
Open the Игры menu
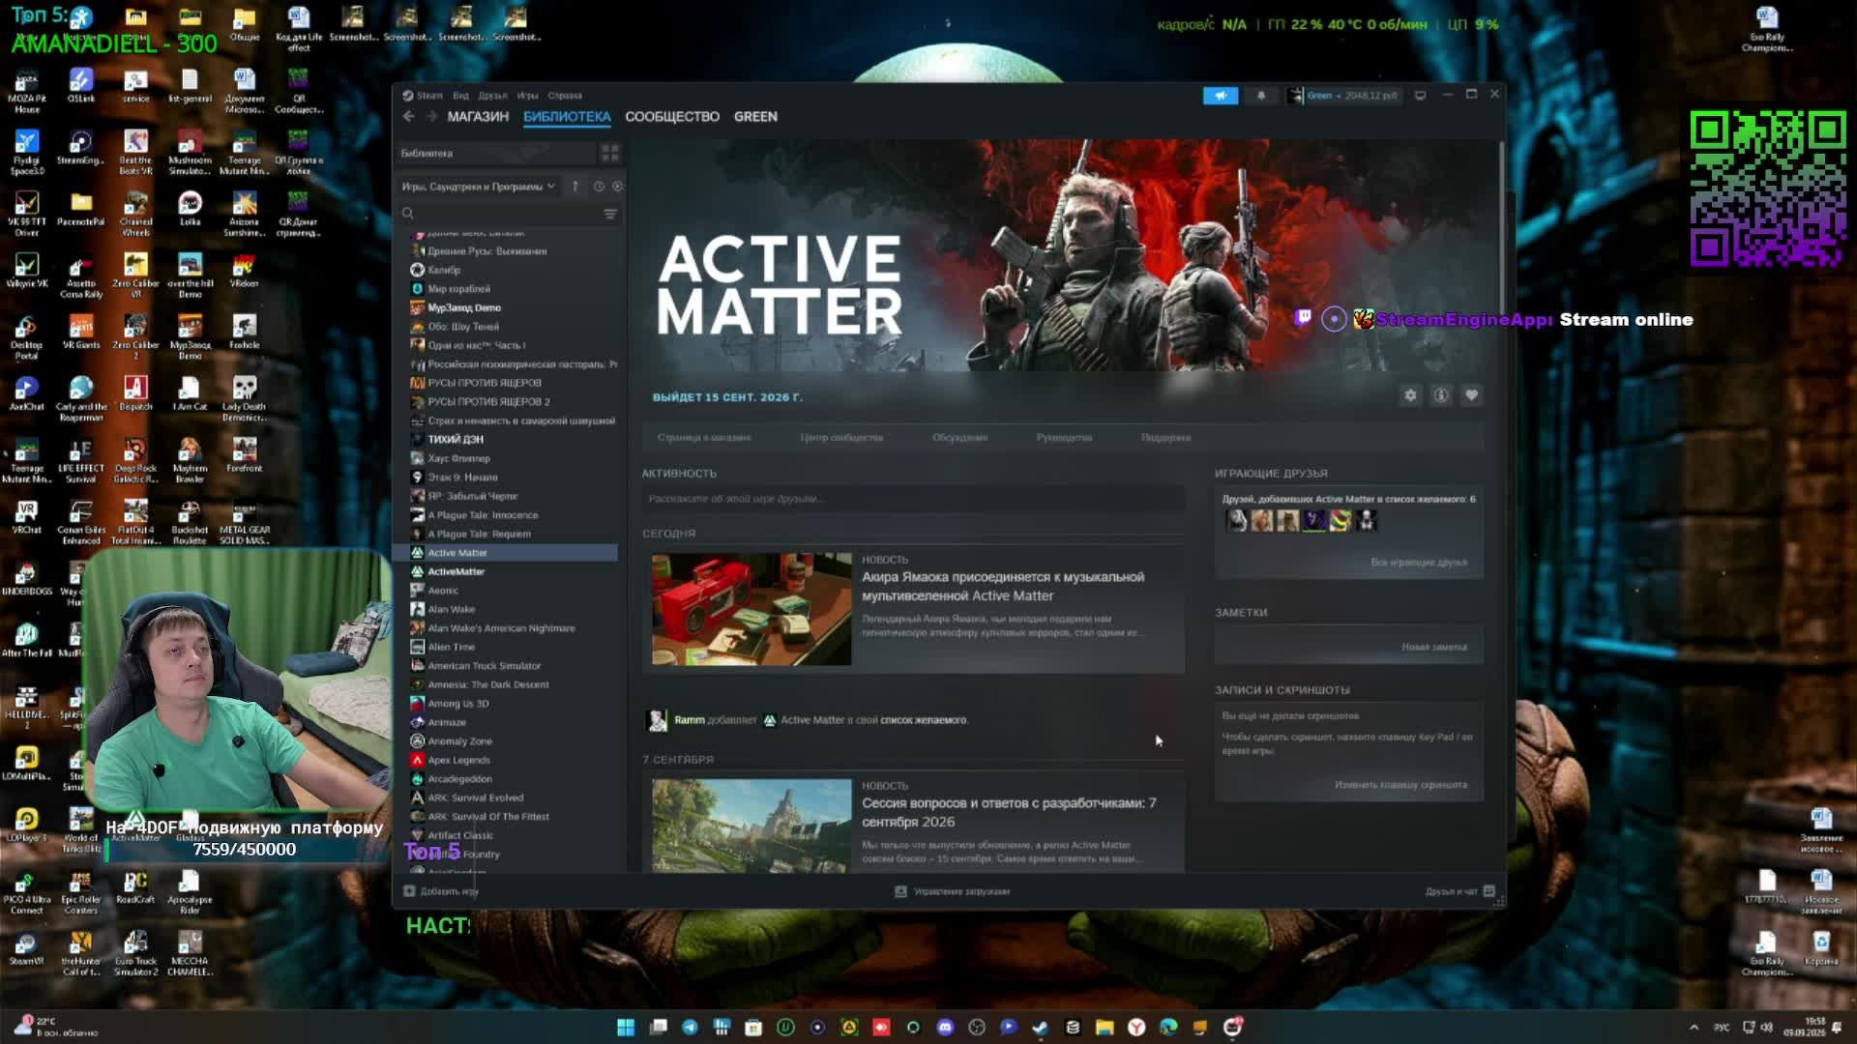(527, 96)
